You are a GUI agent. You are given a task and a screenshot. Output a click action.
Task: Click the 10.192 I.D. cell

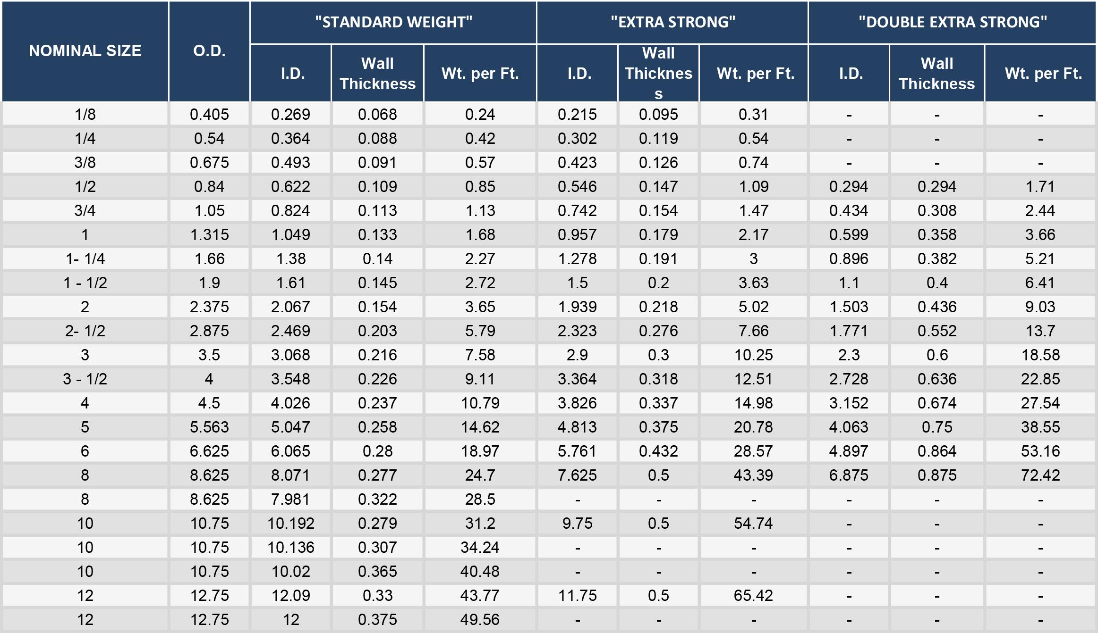290,523
